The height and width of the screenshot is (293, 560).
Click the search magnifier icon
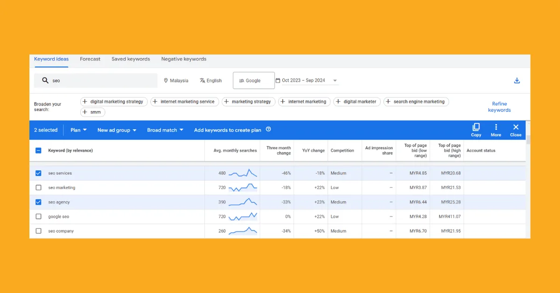[x=45, y=80]
